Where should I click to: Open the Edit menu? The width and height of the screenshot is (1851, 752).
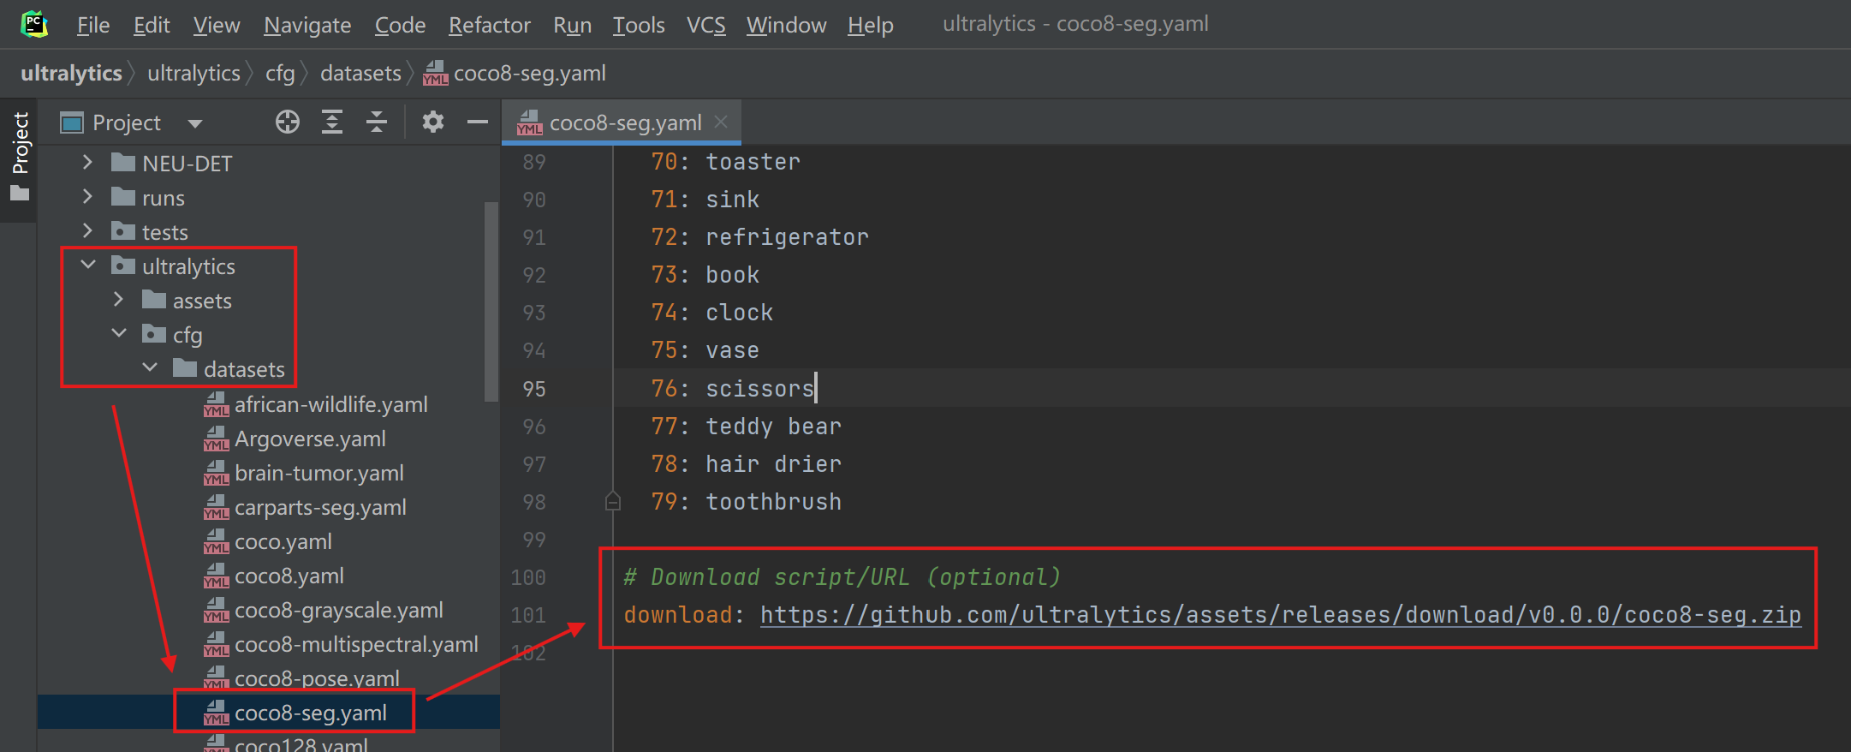[152, 25]
